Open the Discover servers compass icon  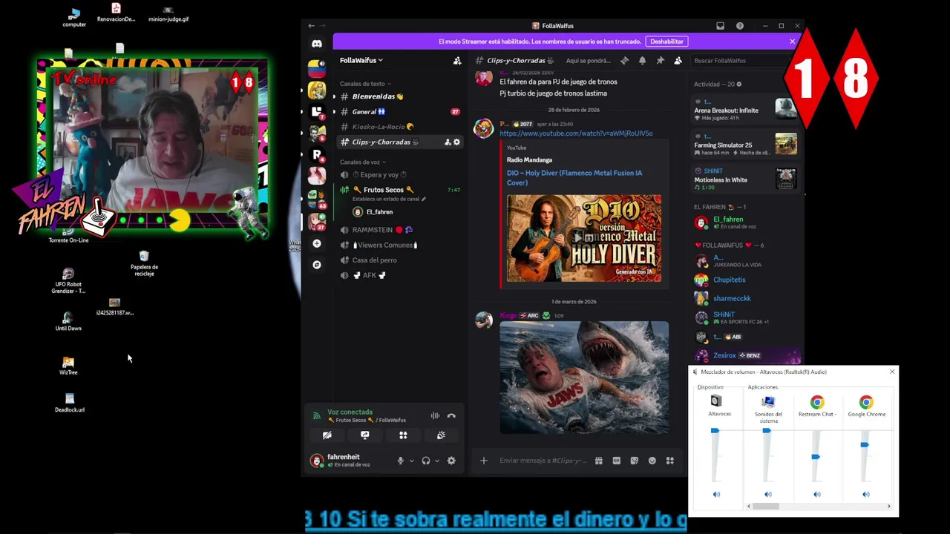coord(317,265)
